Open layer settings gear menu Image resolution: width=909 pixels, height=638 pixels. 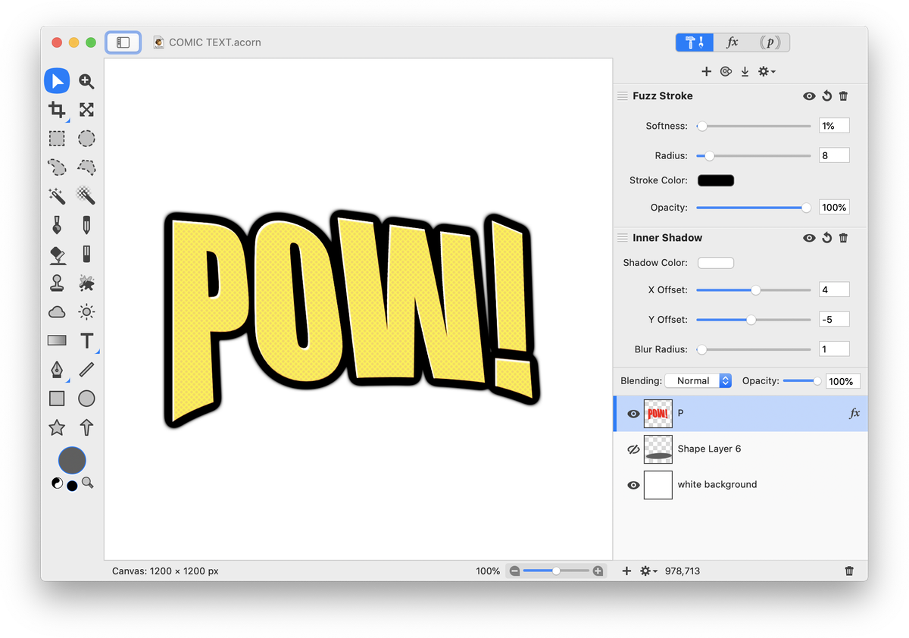648,571
